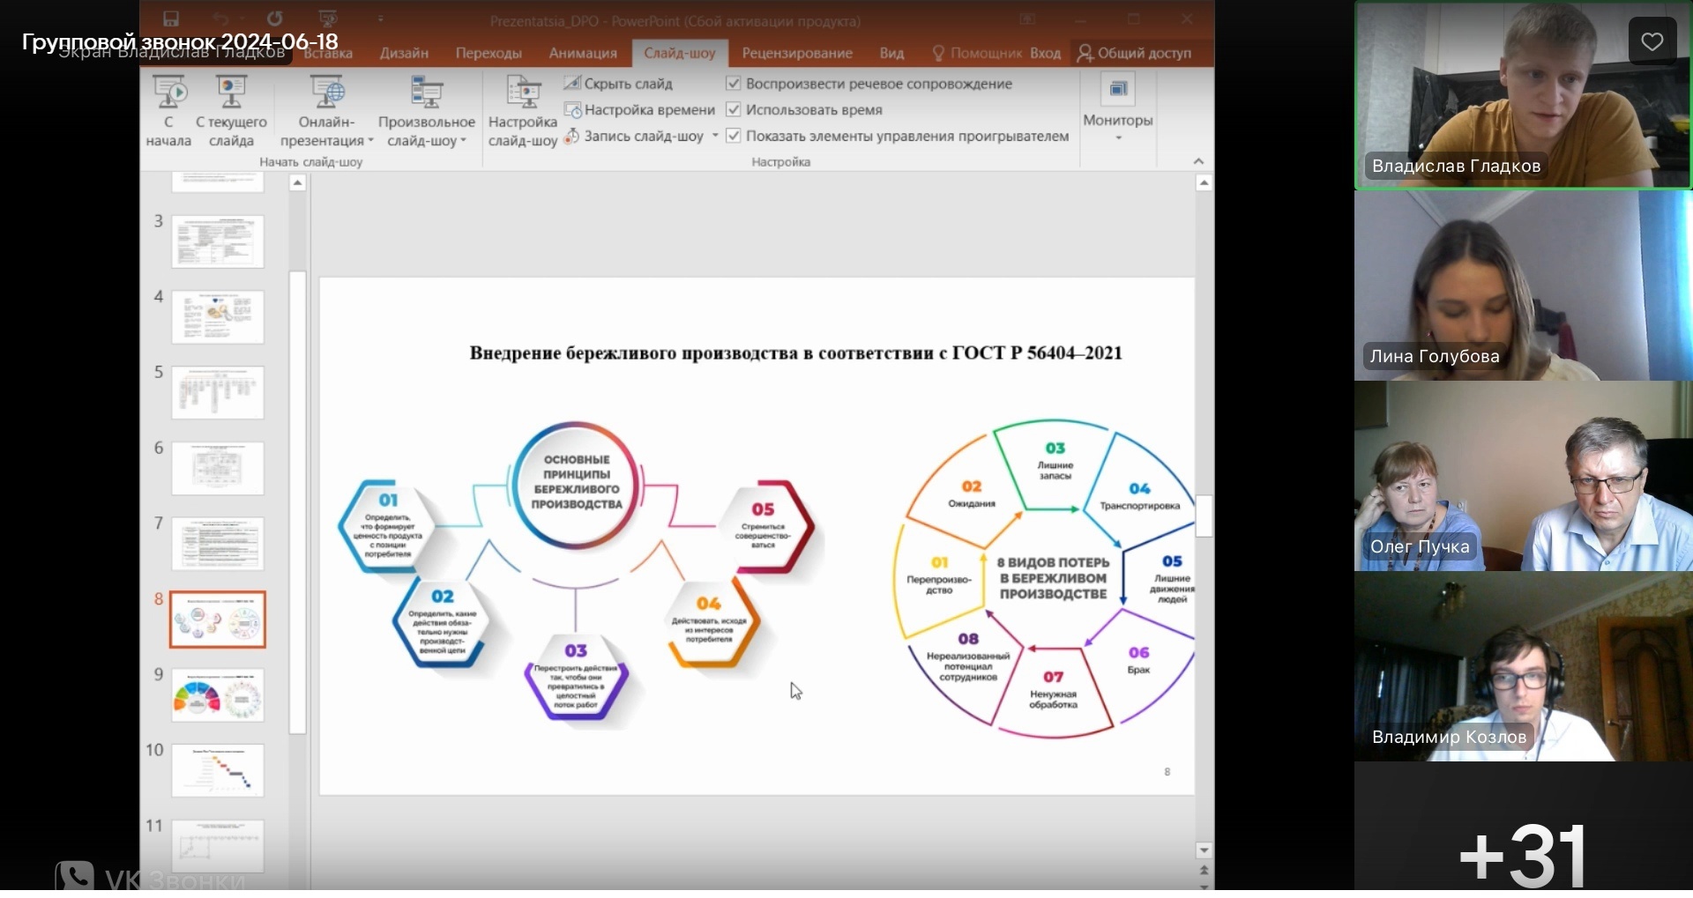This screenshot has width=1693, height=898.
Task: Expand custom slide show dropdown arrow
Action: pos(463,141)
